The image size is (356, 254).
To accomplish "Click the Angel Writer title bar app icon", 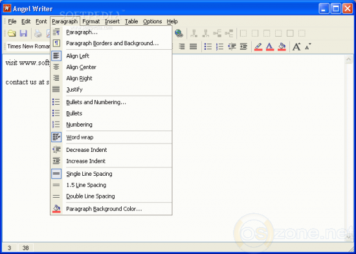I will [x=7, y=8].
